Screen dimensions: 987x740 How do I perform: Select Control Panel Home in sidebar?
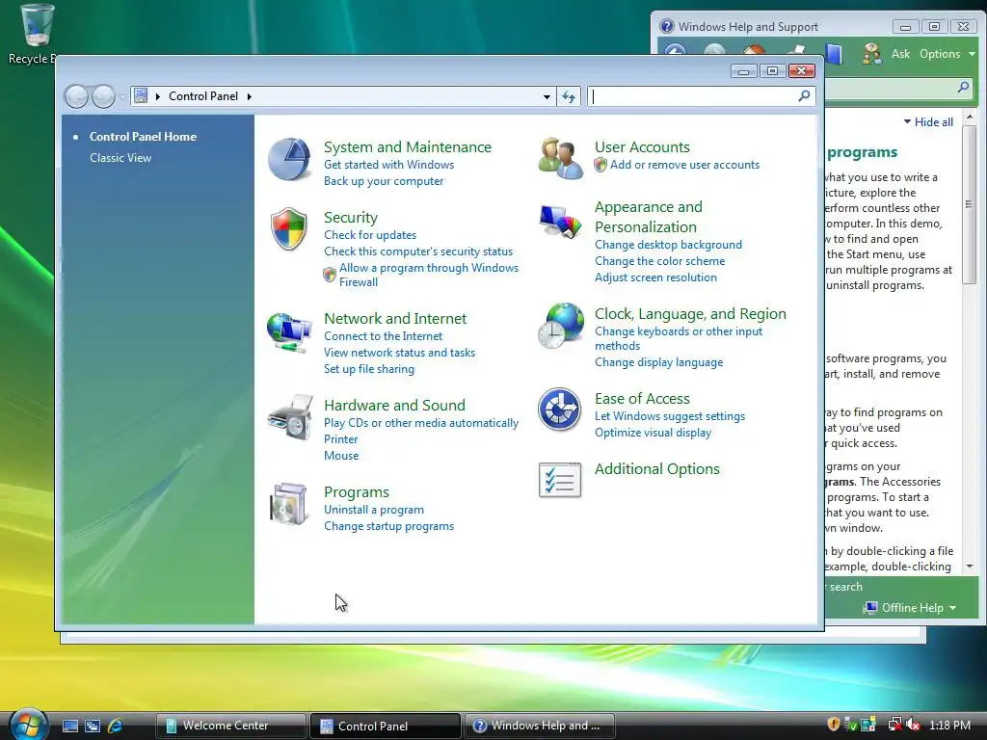tap(143, 137)
